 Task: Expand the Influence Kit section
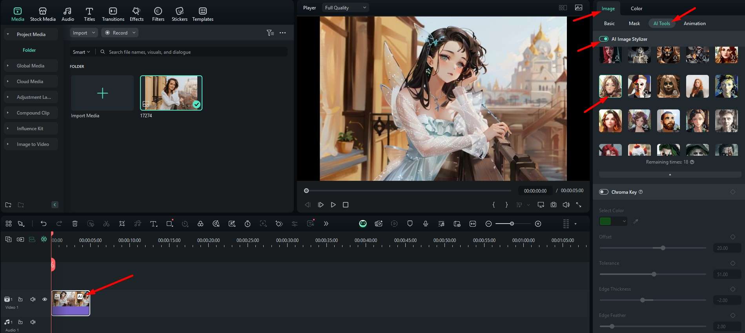[8, 129]
